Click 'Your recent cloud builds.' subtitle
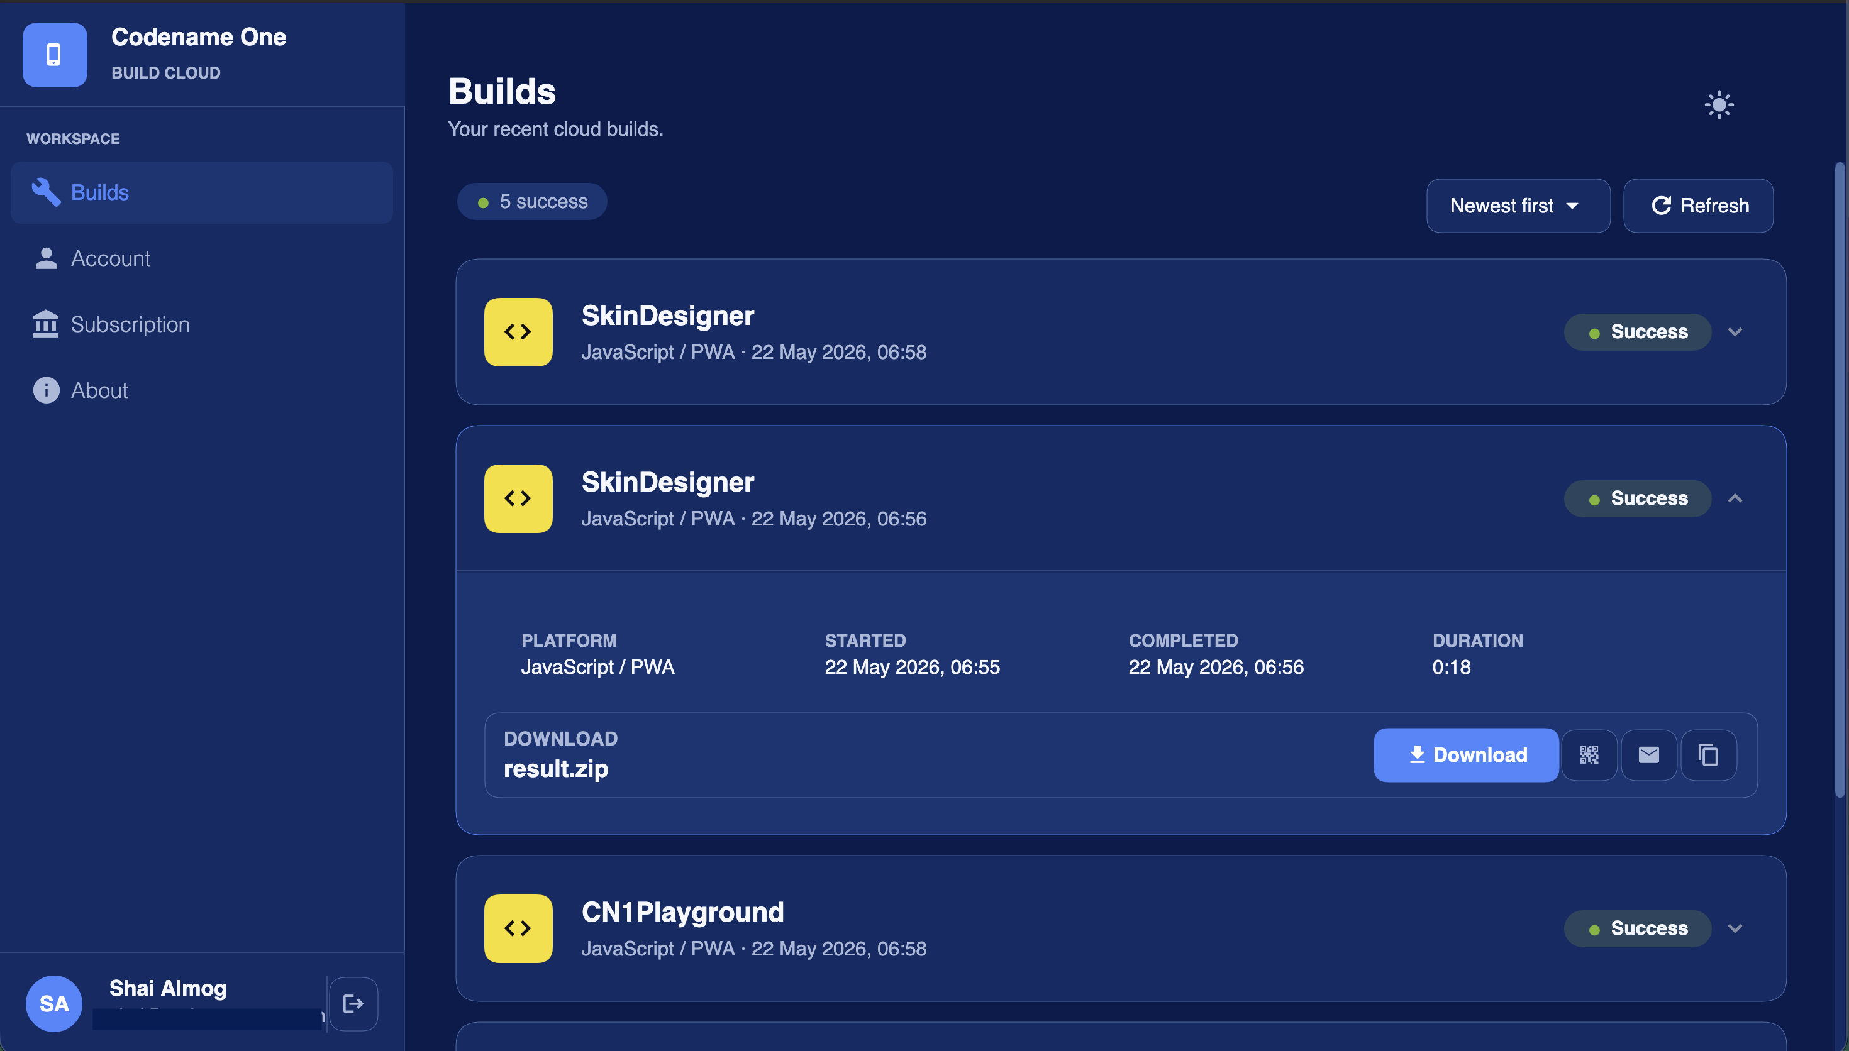Image resolution: width=1849 pixels, height=1051 pixels. 555,129
